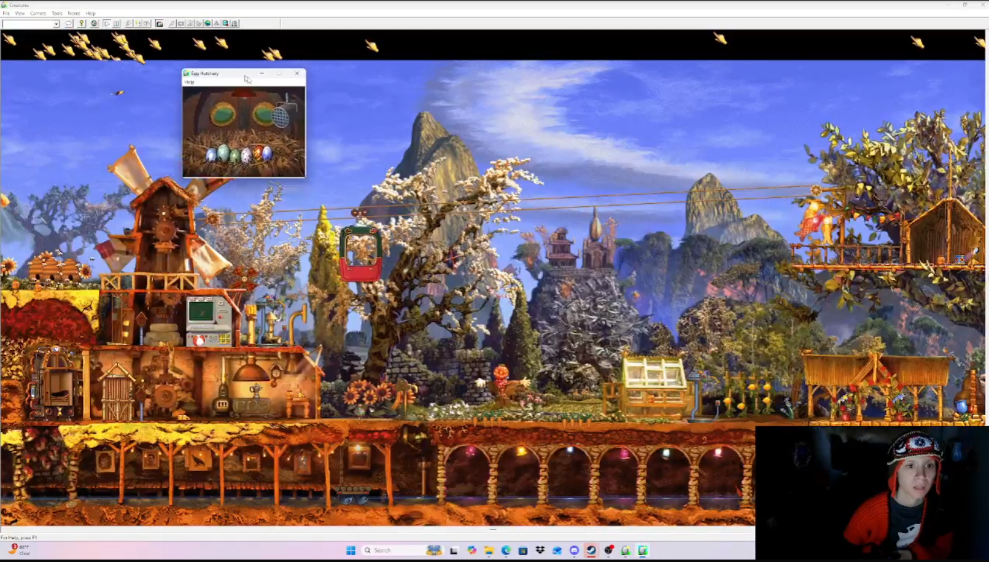989x562 pixels.
Task: Click the yellow question mark help icon
Action: tap(82, 23)
